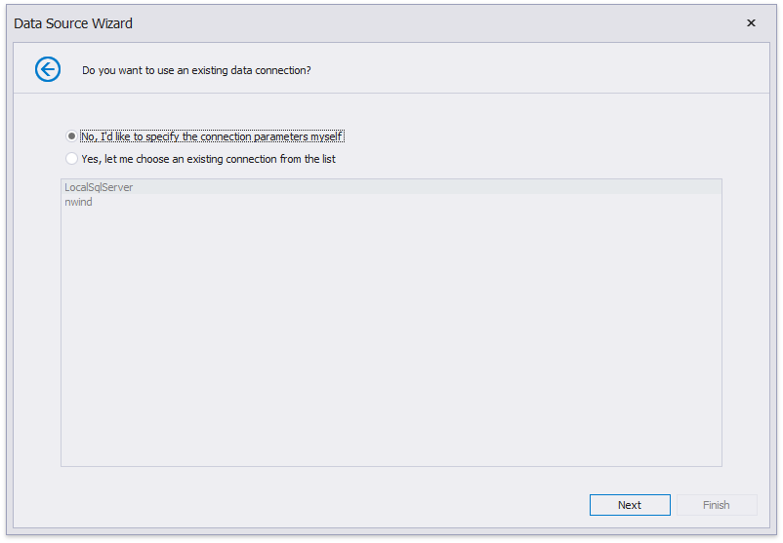
Task: Click the back arrow icon
Action: [48, 69]
